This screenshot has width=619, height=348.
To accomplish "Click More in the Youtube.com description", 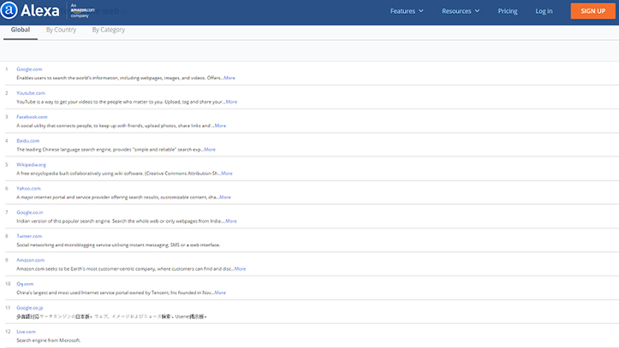I will [x=231, y=102].
